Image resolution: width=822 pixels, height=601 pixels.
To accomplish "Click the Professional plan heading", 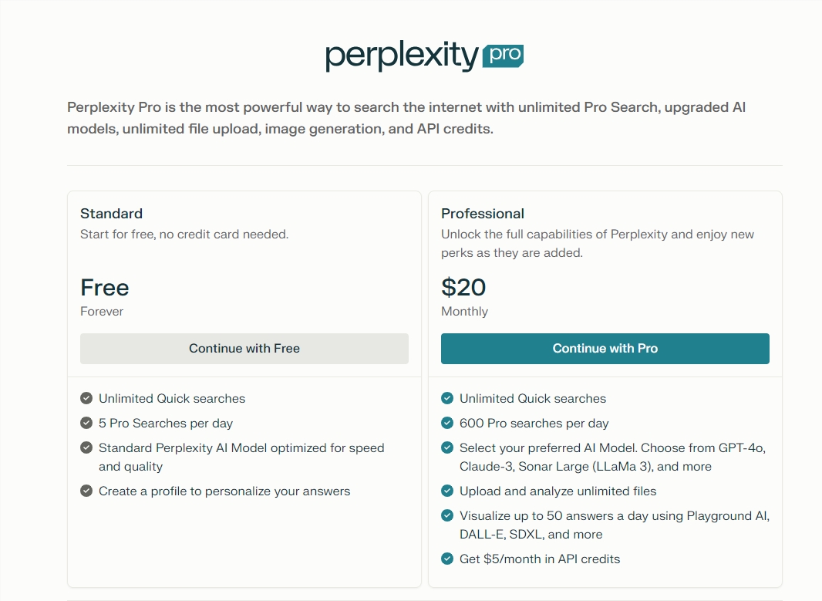I will 481,214.
